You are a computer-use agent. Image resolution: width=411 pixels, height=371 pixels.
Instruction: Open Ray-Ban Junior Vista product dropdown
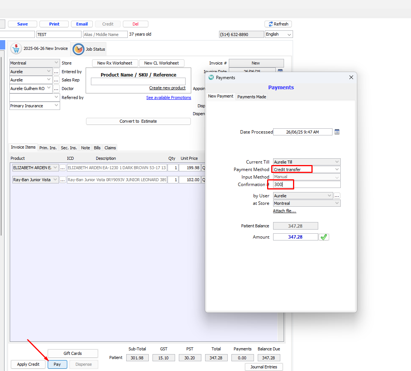click(55, 179)
